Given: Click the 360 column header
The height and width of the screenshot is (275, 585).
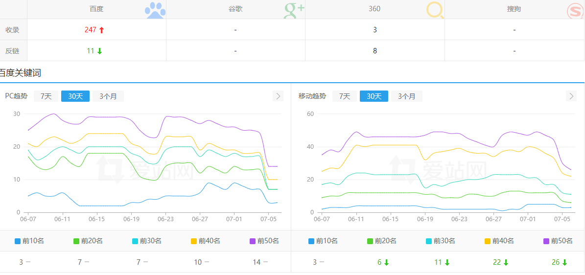Looking at the screenshot, I should click(374, 9).
